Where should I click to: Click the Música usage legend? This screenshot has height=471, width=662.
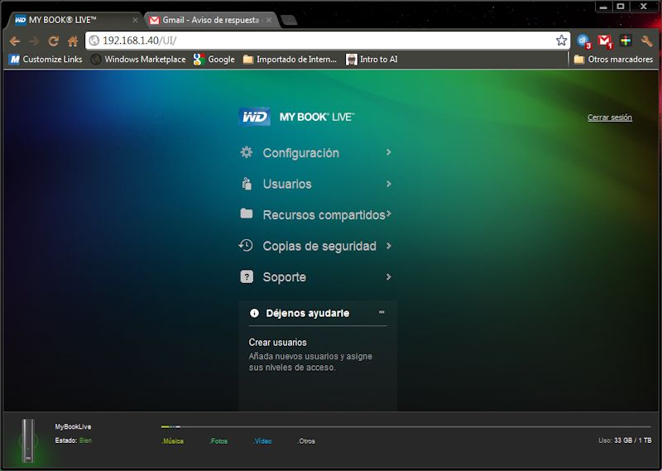[x=172, y=441]
